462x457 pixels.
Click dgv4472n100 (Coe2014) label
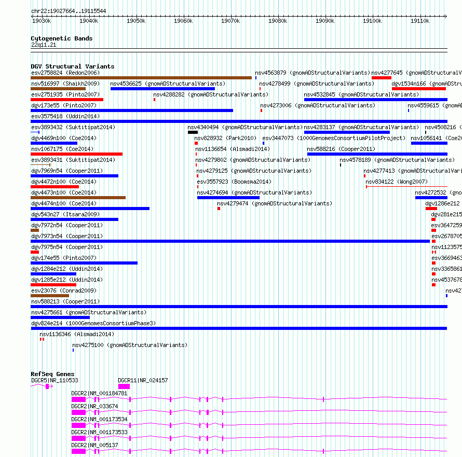(64, 182)
